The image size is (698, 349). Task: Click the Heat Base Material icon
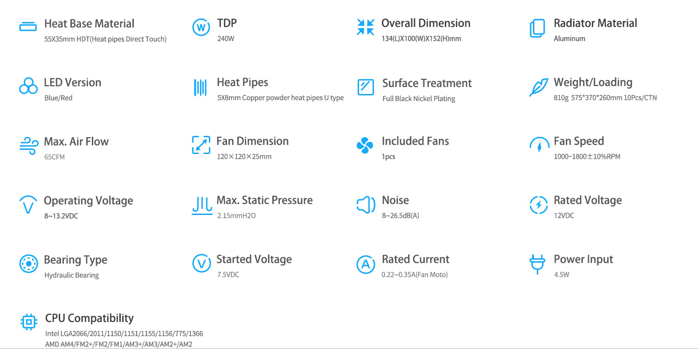28,27
